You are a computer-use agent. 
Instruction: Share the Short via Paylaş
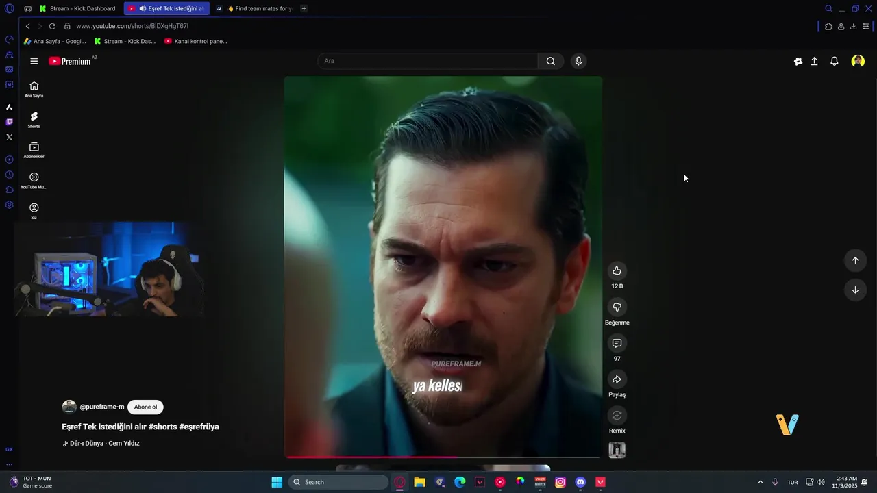[x=617, y=379]
